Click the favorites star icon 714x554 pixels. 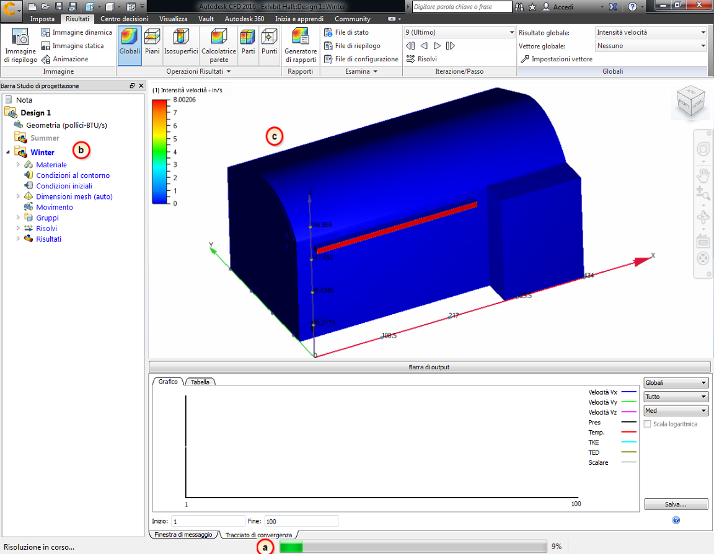pyautogui.click(x=532, y=7)
